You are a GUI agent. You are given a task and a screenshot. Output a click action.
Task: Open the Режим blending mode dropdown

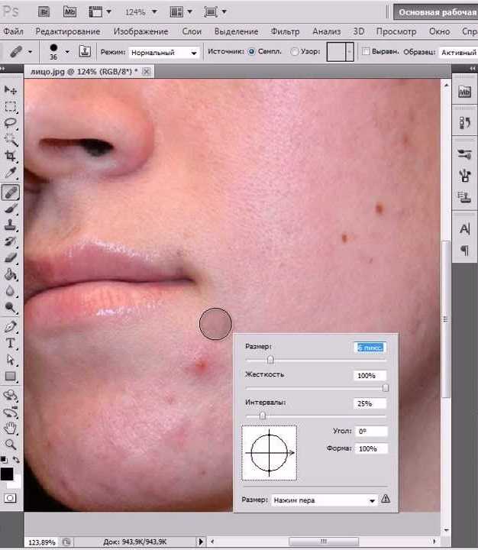pyautogui.click(x=163, y=53)
